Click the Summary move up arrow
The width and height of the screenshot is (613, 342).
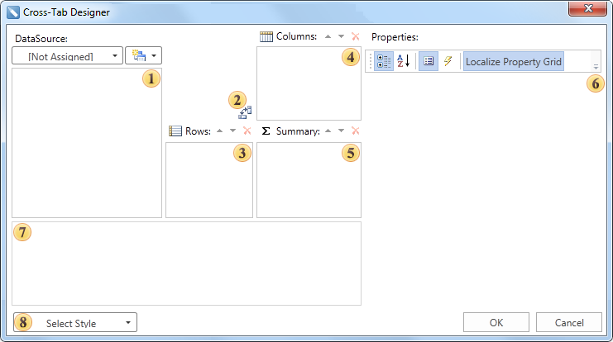coord(327,131)
